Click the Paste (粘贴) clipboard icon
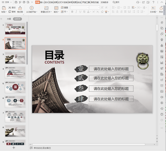 pos(4,8)
